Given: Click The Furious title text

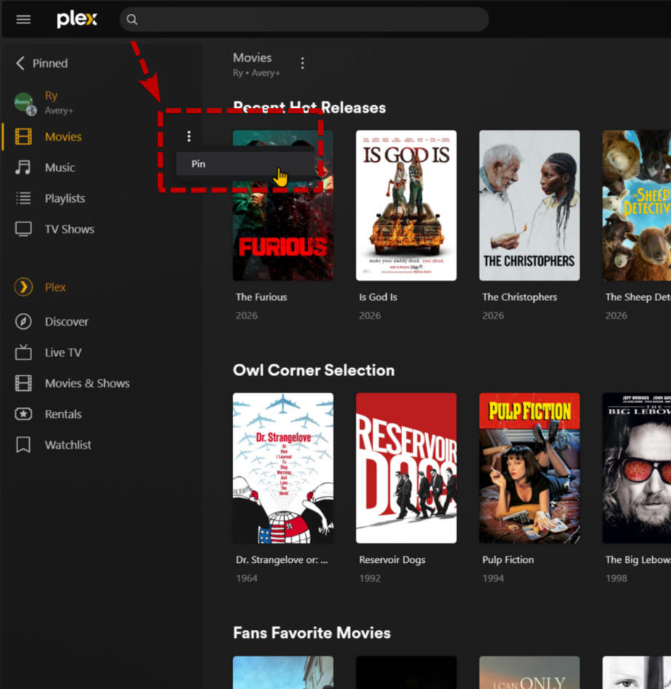Looking at the screenshot, I should (x=262, y=297).
